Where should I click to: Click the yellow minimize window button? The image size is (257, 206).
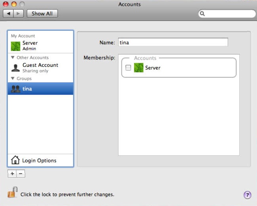(x=14, y=4)
